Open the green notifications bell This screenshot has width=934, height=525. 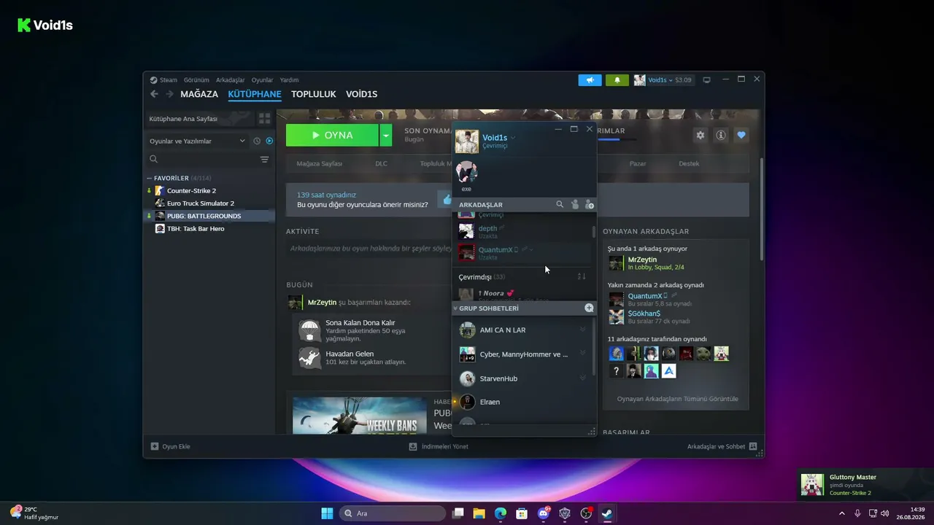click(617, 80)
